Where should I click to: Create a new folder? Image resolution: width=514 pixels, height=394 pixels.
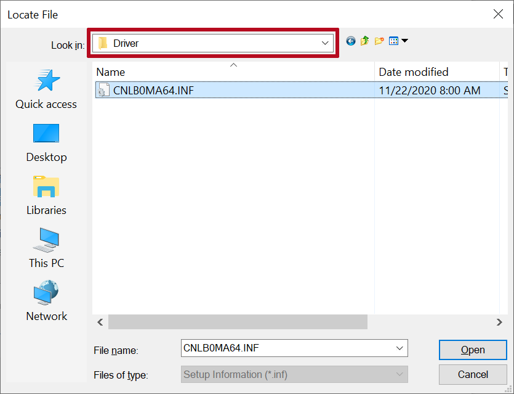tap(379, 41)
